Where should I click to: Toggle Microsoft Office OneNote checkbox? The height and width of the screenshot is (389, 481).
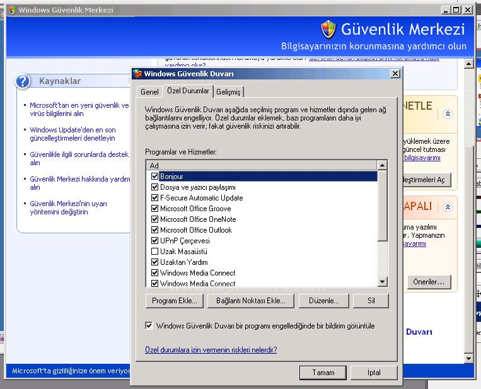tap(154, 219)
